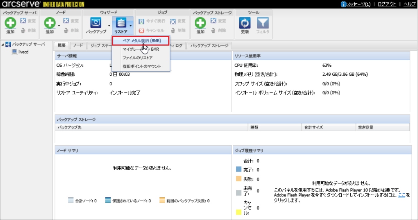Image resolution: width=418 pixels, height=220 pixels.
Task: Click the フィルタ funnel icon
Action: (x=263, y=23)
